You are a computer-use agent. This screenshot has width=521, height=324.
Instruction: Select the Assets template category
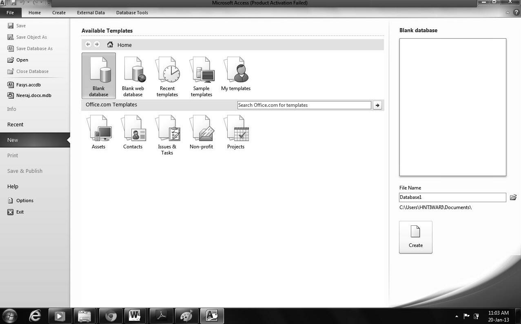(99, 132)
